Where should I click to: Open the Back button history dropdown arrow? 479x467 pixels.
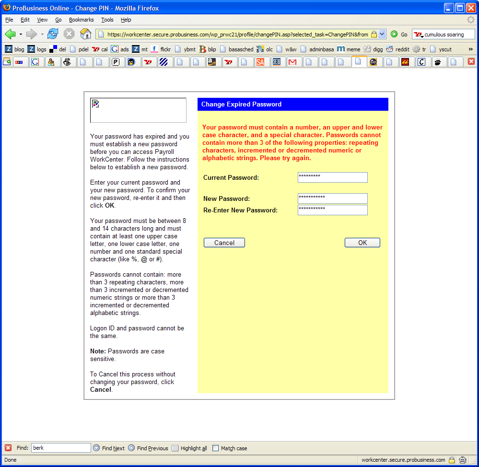21,34
